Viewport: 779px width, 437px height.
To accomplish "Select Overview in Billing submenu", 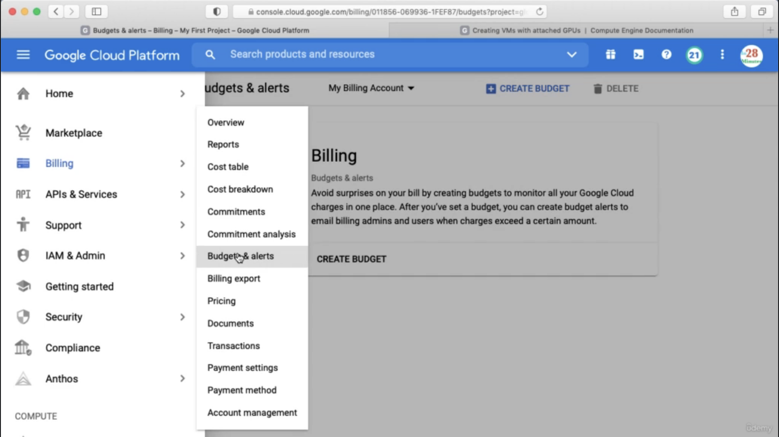I will point(252,123).
